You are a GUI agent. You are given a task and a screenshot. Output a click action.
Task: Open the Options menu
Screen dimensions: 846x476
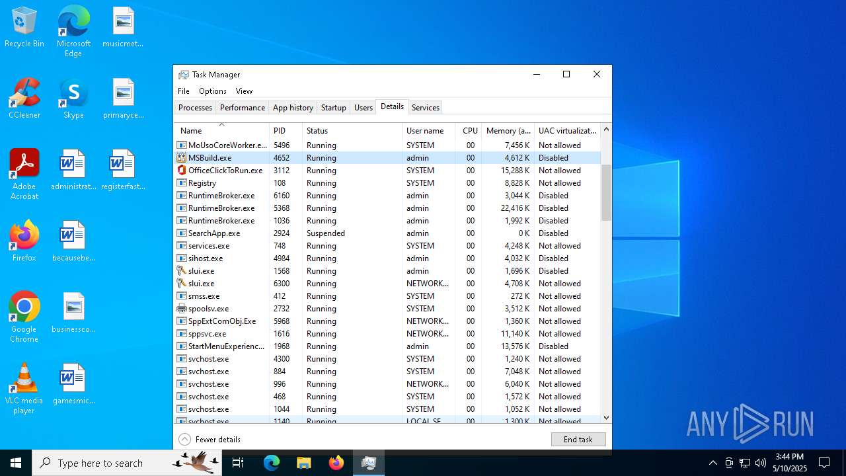[x=213, y=91]
